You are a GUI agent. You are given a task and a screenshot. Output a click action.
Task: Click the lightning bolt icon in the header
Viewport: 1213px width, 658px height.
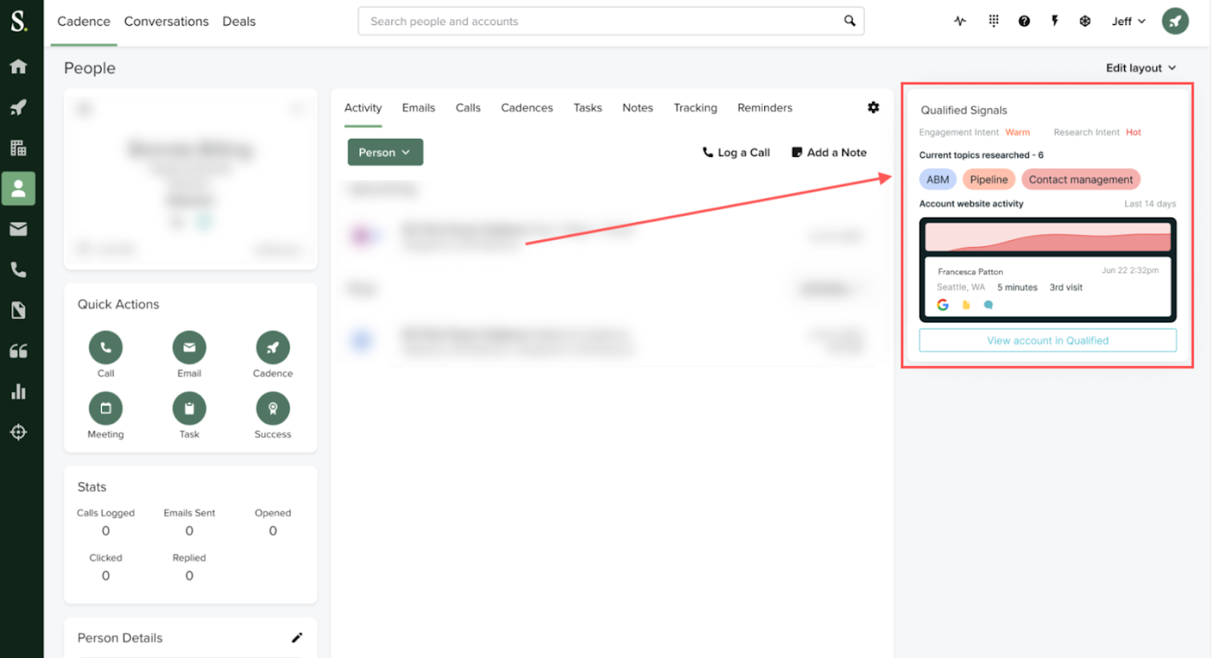(1055, 21)
